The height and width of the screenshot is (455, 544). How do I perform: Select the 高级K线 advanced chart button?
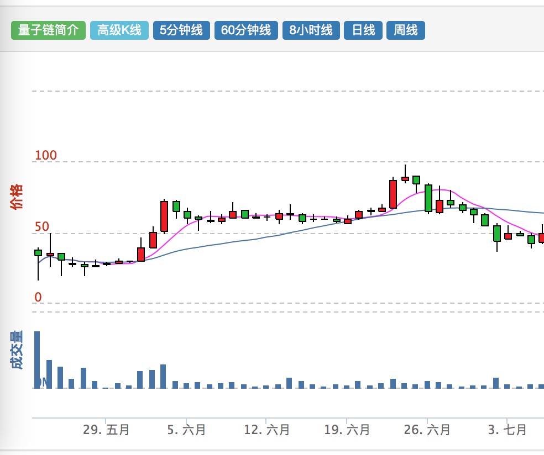click(119, 30)
